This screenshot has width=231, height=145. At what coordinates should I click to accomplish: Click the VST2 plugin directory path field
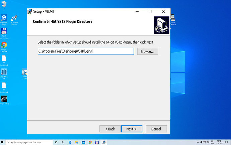coord(86,51)
